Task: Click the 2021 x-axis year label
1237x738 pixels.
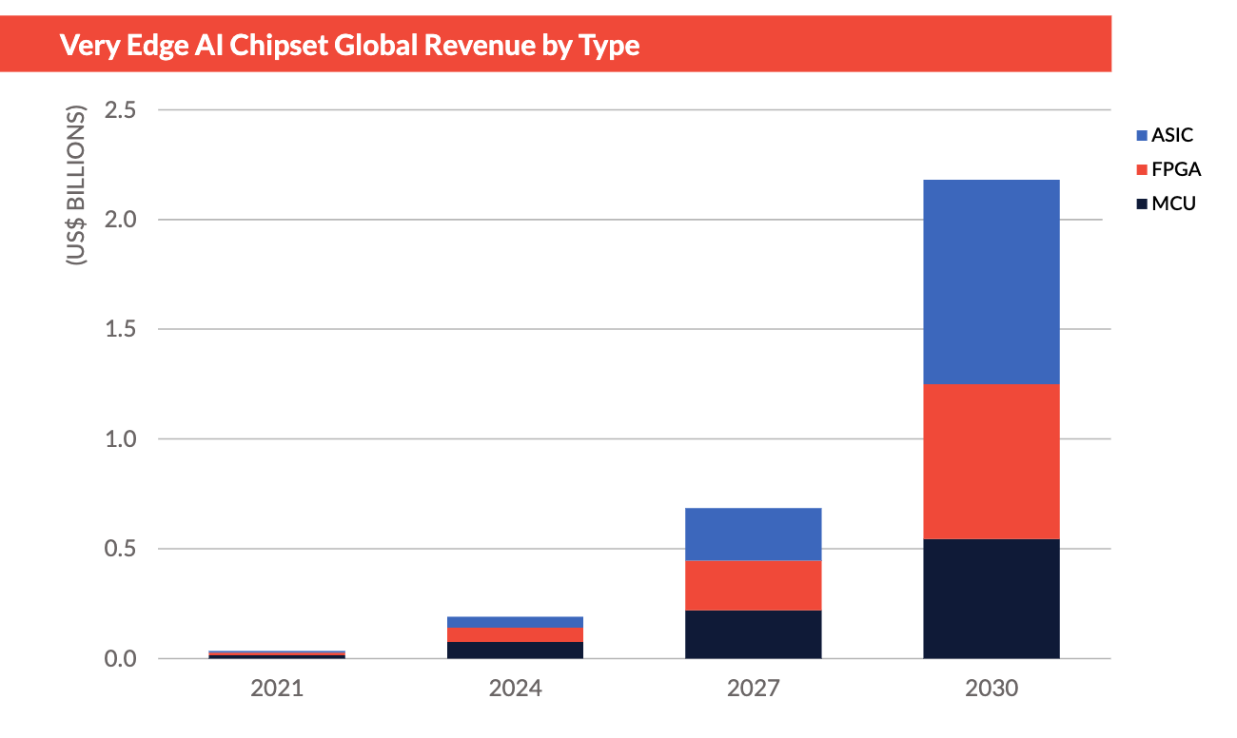Action: point(277,688)
